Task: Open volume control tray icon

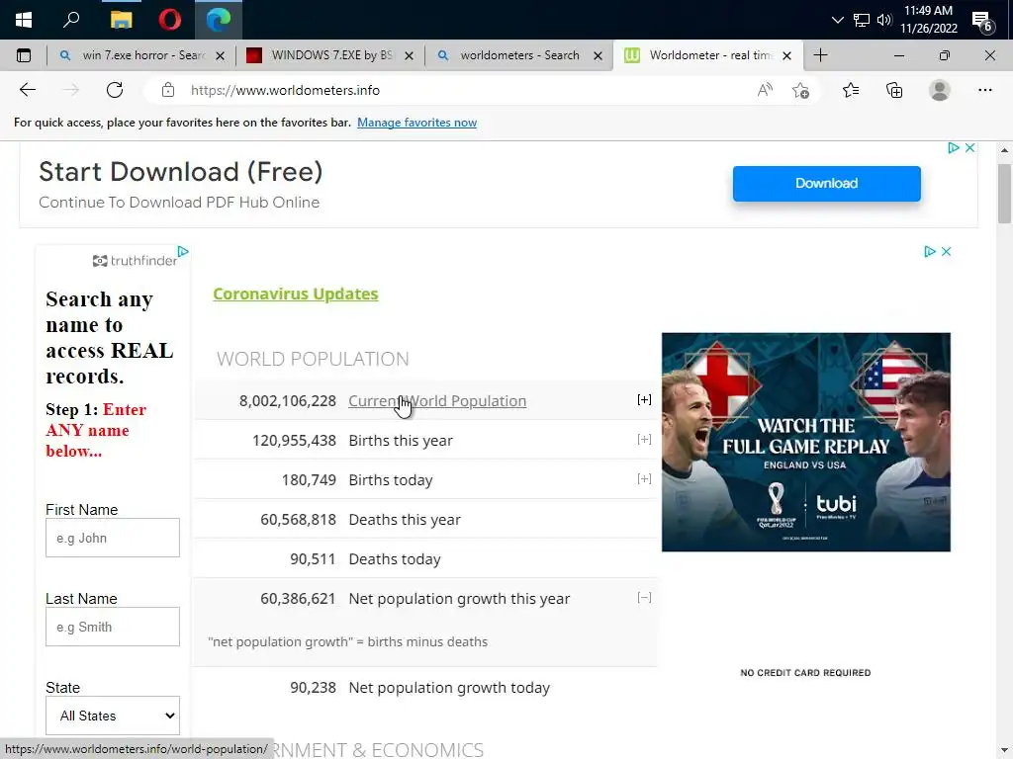Action: (883, 20)
